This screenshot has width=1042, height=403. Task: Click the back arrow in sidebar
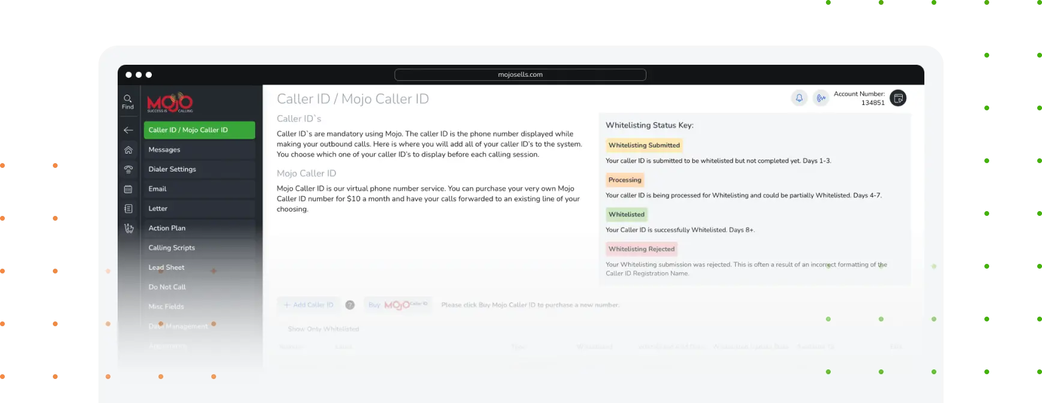click(x=128, y=130)
